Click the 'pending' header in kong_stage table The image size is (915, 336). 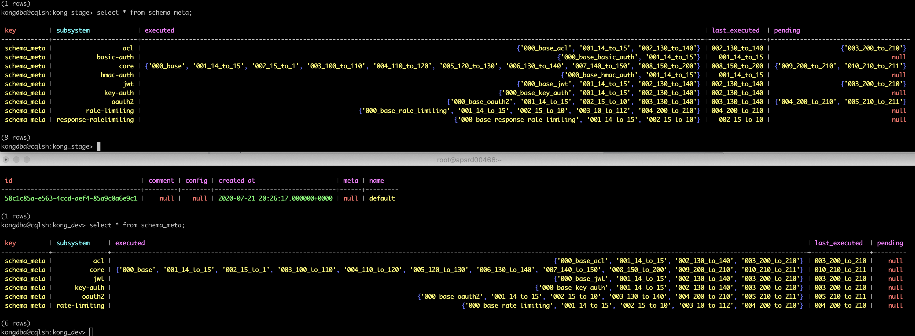(787, 30)
